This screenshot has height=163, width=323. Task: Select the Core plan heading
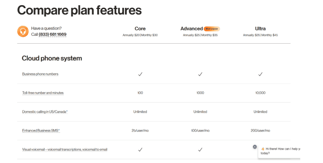[x=140, y=29]
